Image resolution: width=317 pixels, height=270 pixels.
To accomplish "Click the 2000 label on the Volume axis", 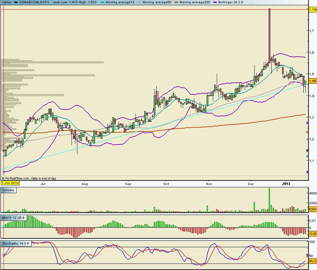I will 313,203.
